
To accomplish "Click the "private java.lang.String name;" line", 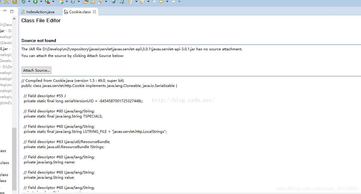I will point(50,162).
